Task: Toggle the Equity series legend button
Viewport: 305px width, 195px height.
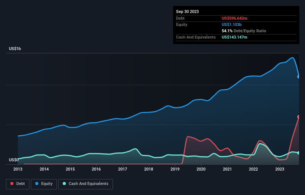Action: pyautogui.click(x=44, y=184)
